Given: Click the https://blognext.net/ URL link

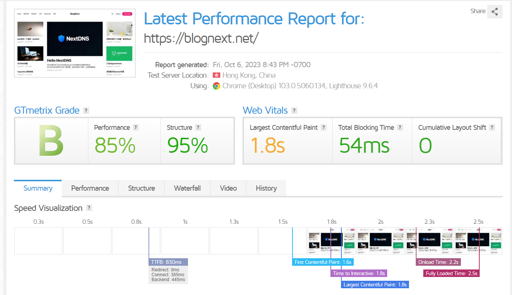Looking at the screenshot, I should point(201,38).
